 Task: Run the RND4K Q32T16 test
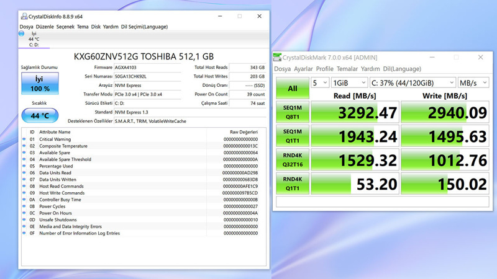click(x=292, y=160)
